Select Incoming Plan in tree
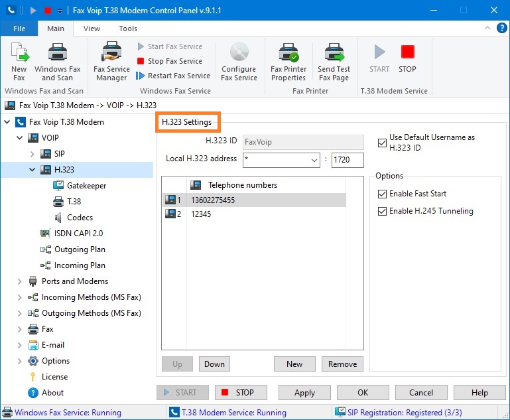The image size is (510, 420). (x=80, y=265)
